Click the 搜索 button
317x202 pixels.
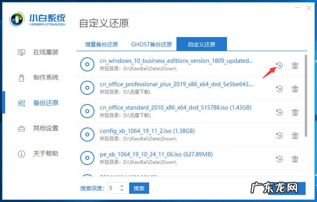tap(139, 188)
